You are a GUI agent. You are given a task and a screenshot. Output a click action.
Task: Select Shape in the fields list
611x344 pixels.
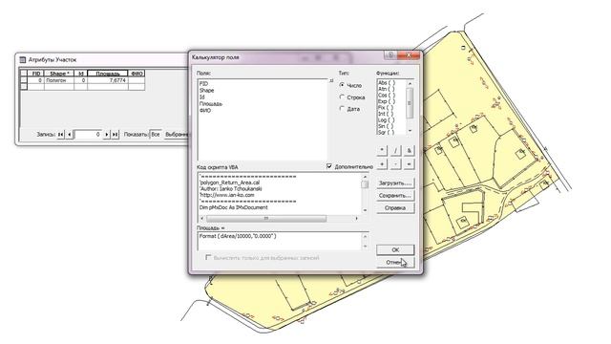point(206,90)
